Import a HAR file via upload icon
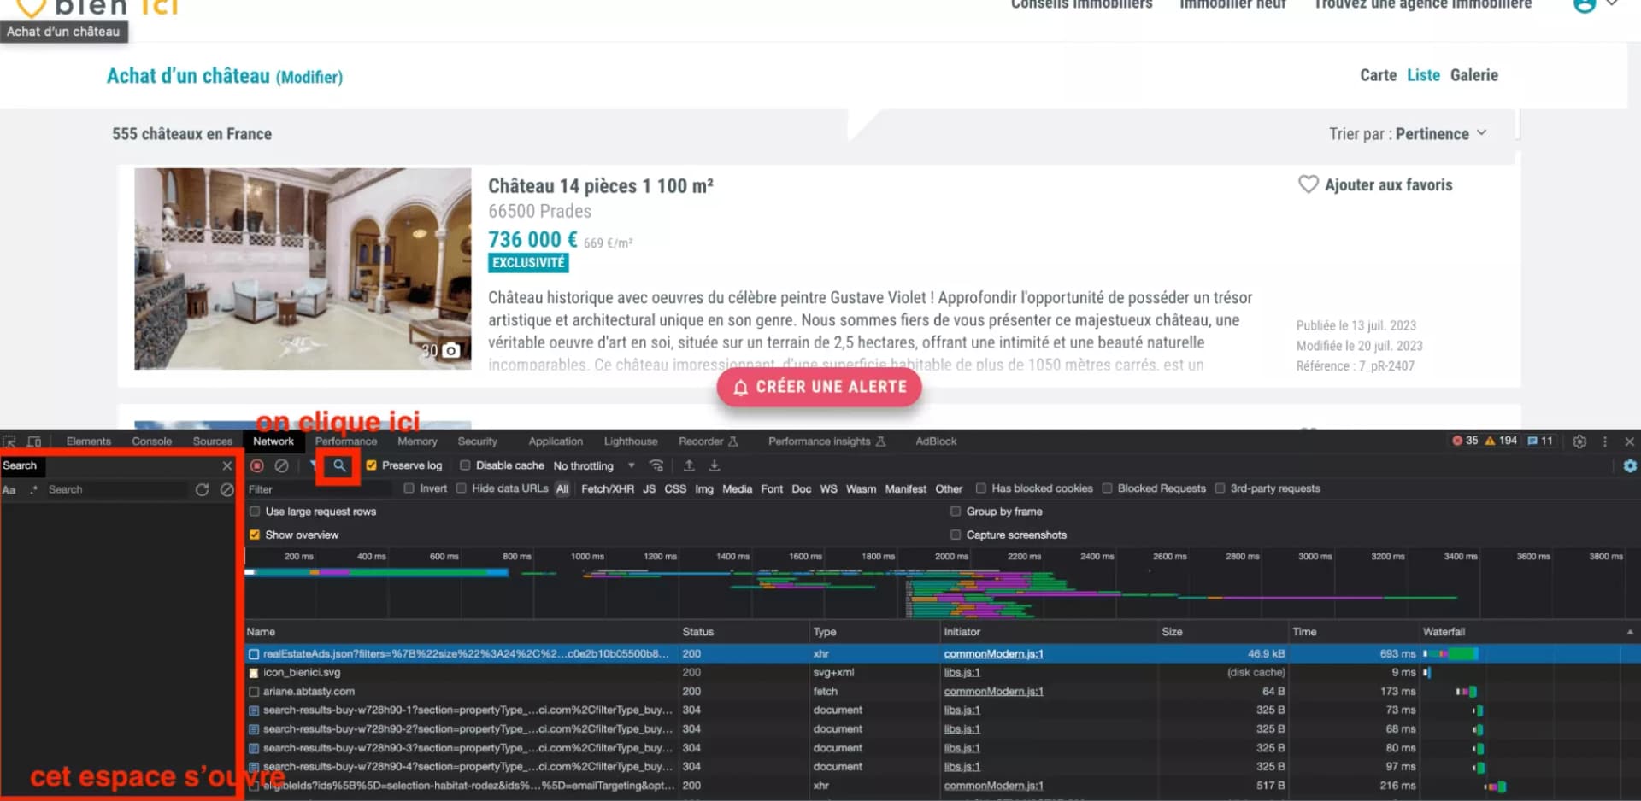The image size is (1641, 801). pyautogui.click(x=688, y=465)
